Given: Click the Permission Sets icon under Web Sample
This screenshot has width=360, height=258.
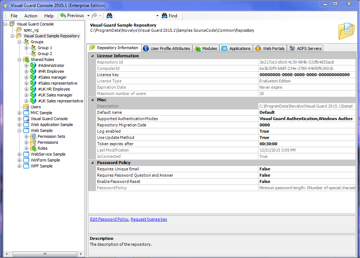Looking at the screenshot, I should click(x=34, y=136).
